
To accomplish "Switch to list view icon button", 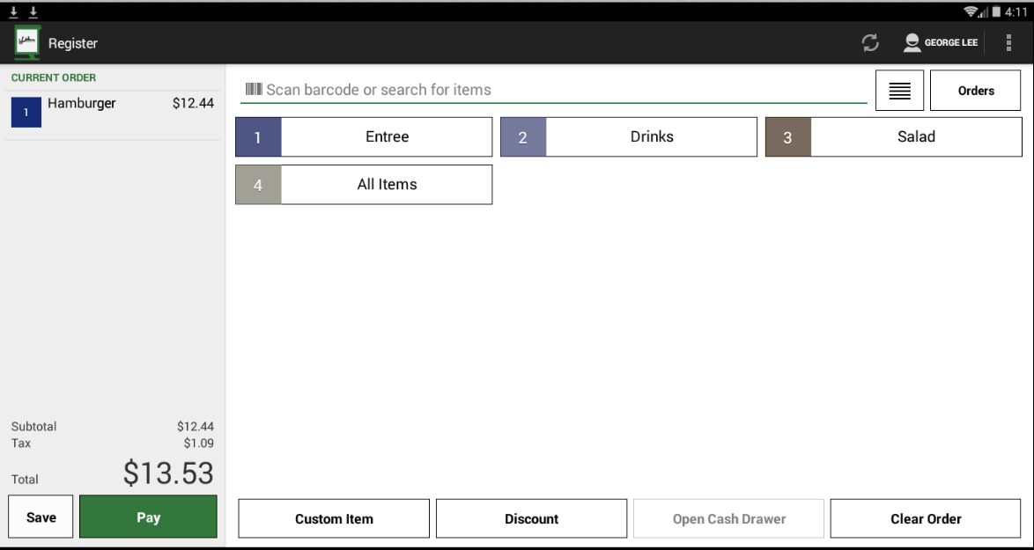I will click(x=899, y=91).
